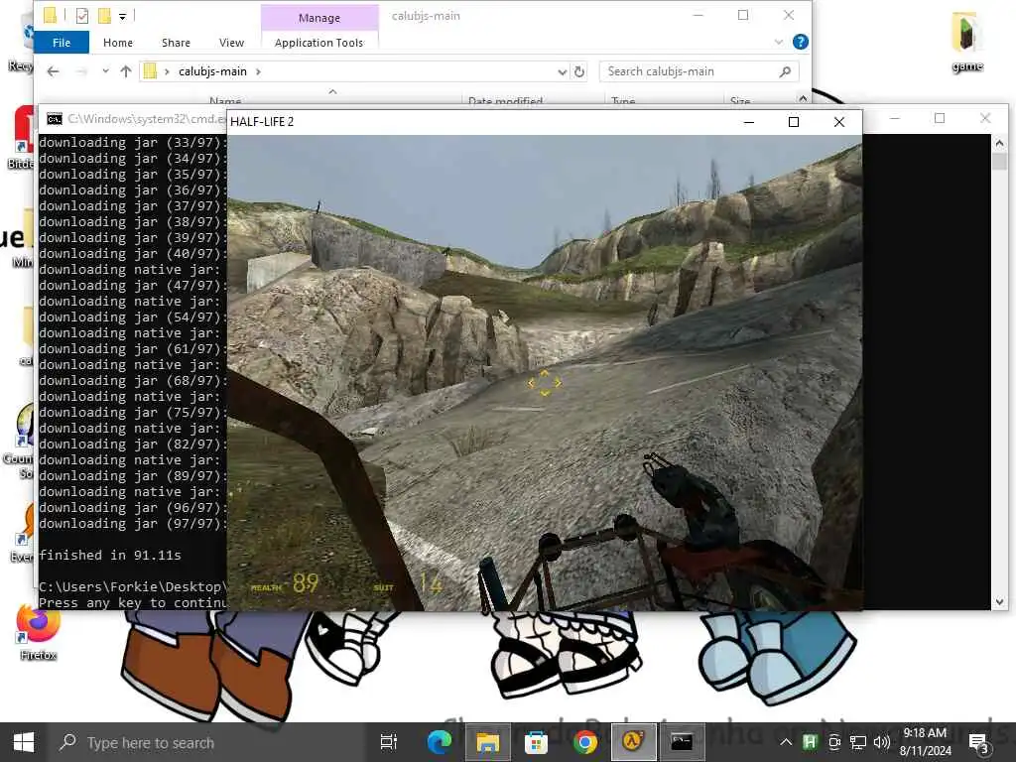Viewport: 1016px width, 762px height.
Task: Expand the breadcrumb chevron after calubjs-main
Action: tap(259, 71)
